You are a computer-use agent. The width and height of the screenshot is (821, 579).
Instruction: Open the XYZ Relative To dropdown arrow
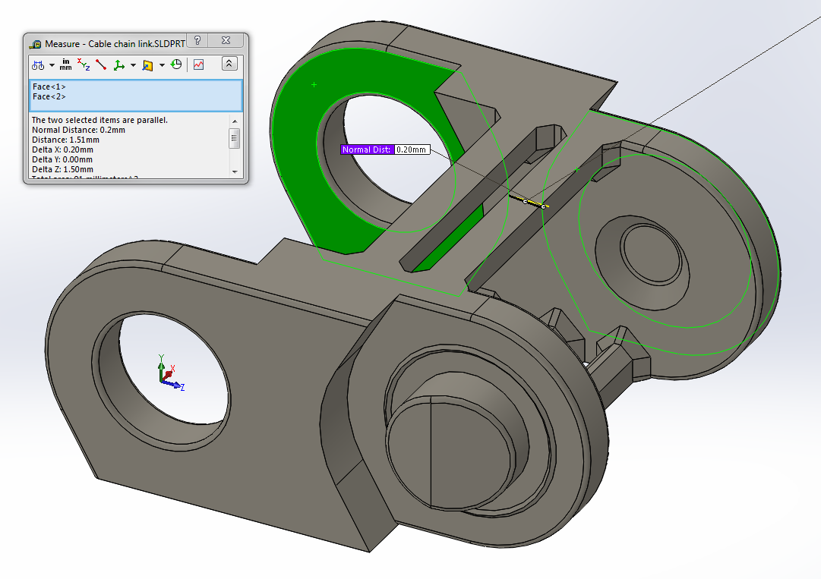tap(133, 65)
